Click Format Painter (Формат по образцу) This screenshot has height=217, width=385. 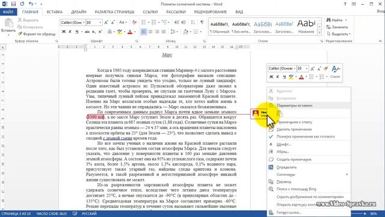click(37, 34)
